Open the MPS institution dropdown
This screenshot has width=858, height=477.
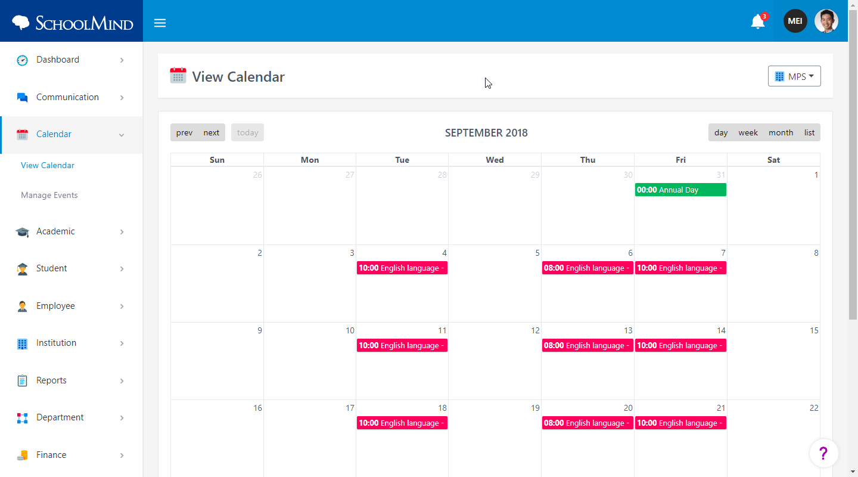[794, 76]
